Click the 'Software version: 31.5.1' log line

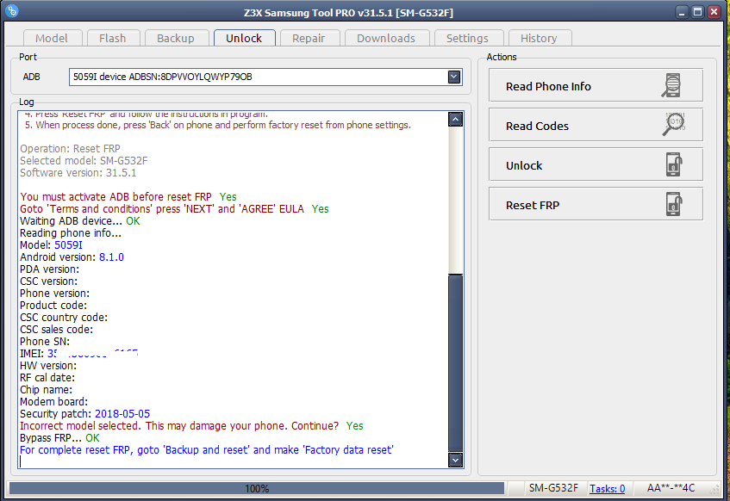(78, 172)
